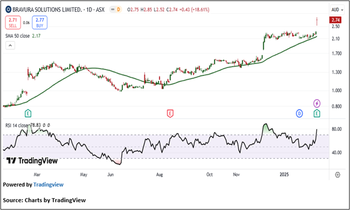
Task: Click the Bravura Solutions logo icon
Action: [9, 9]
